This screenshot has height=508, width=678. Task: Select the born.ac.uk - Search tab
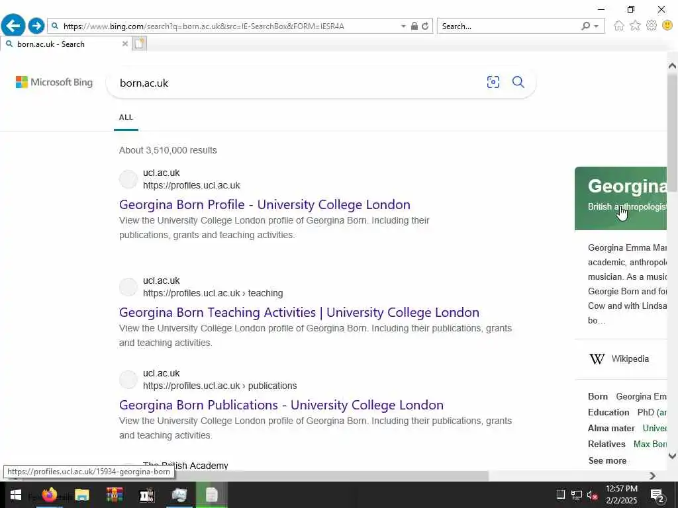coord(65,44)
